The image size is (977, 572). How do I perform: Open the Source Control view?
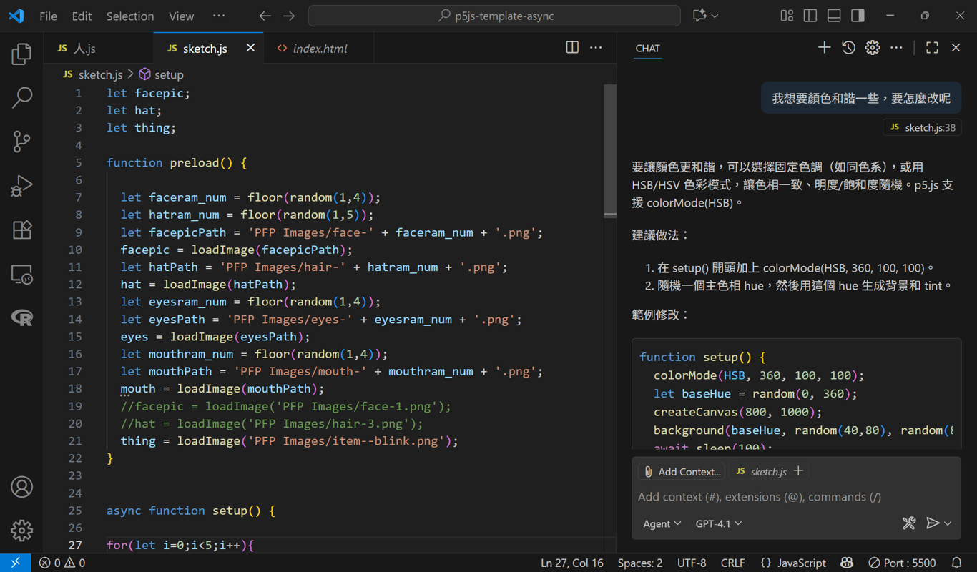click(21, 142)
